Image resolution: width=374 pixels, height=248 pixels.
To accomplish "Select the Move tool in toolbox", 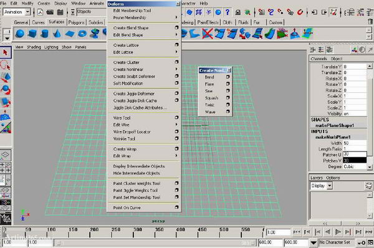I will [5, 77].
